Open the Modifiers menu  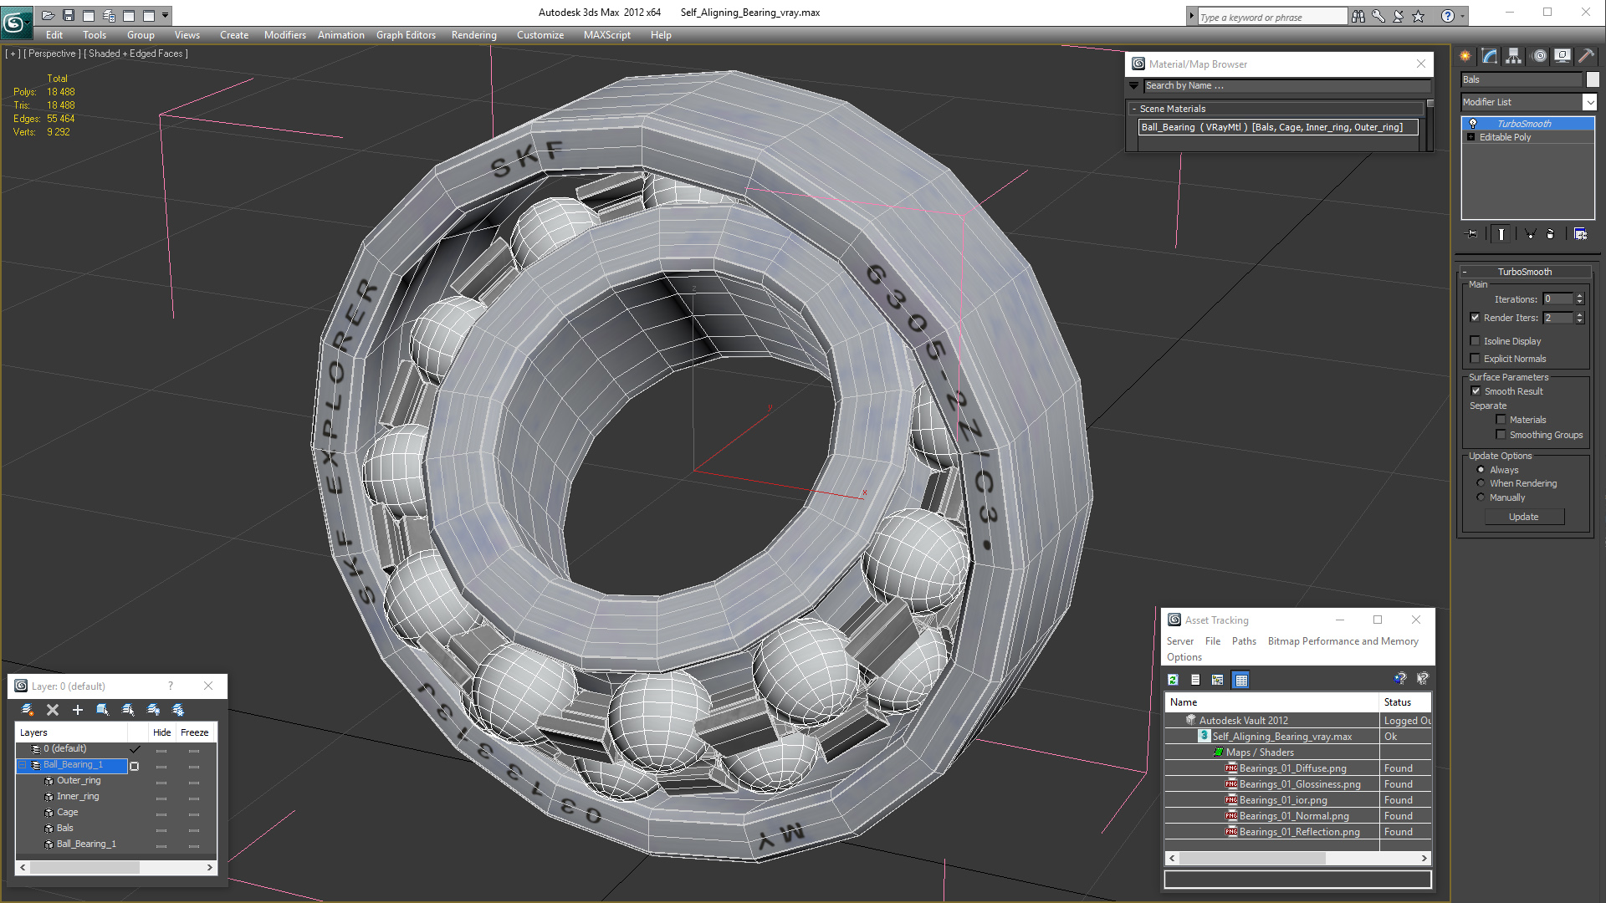tap(284, 35)
